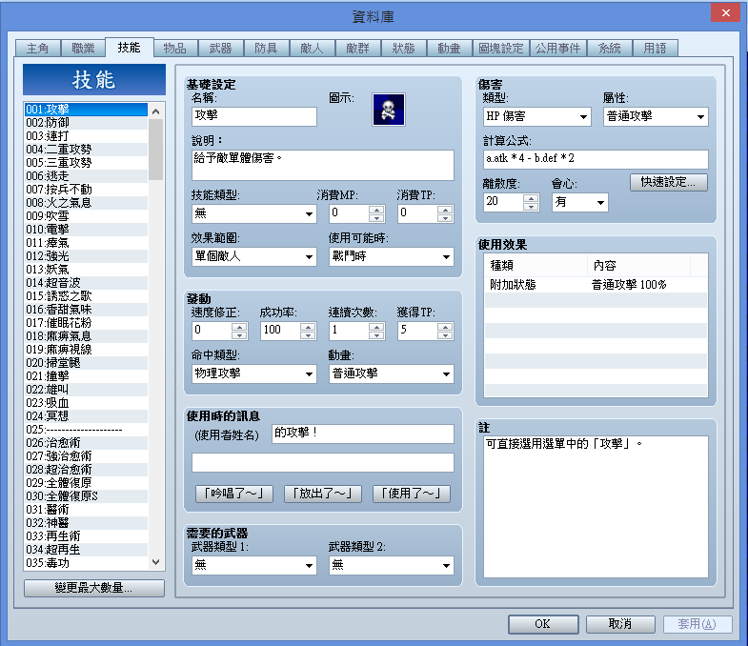Image resolution: width=748 pixels, height=646 pixels.
Task: Click the 「放出了~」 message button
Action: (x=323, y=494)
